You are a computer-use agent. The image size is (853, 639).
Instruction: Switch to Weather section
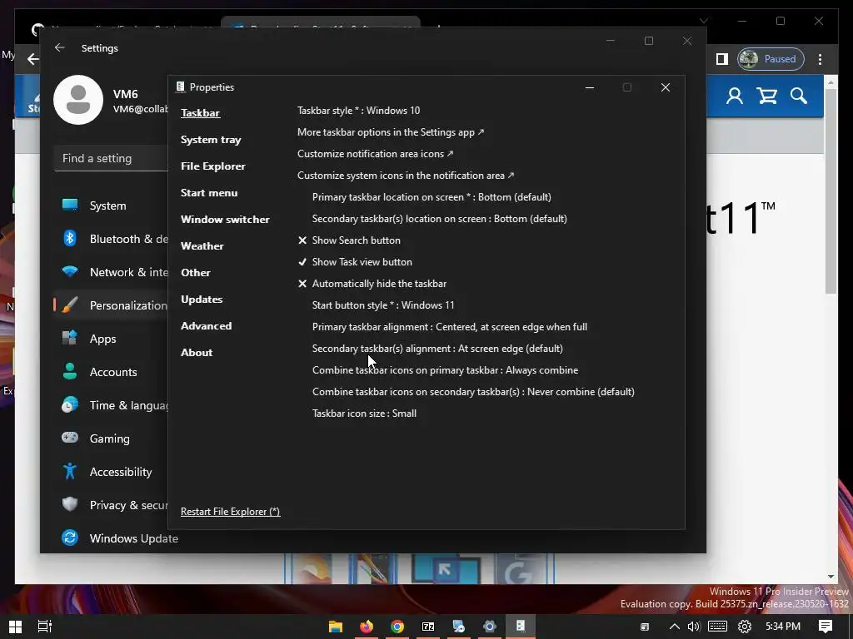coord(202,246)
